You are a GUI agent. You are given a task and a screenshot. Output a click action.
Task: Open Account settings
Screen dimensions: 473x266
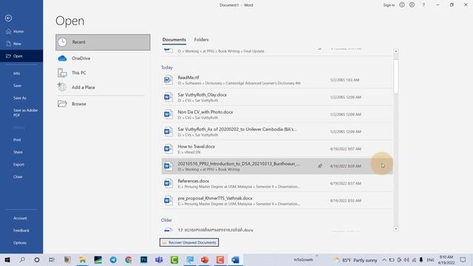pos(20,218)
